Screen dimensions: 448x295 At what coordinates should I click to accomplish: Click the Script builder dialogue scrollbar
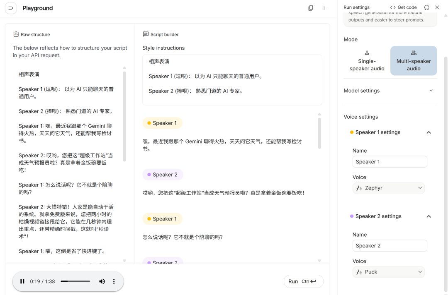[319, 133]
